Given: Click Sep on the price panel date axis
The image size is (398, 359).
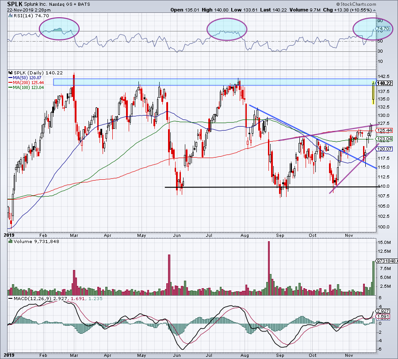Looking at the screenshot, I should point(280,235).
